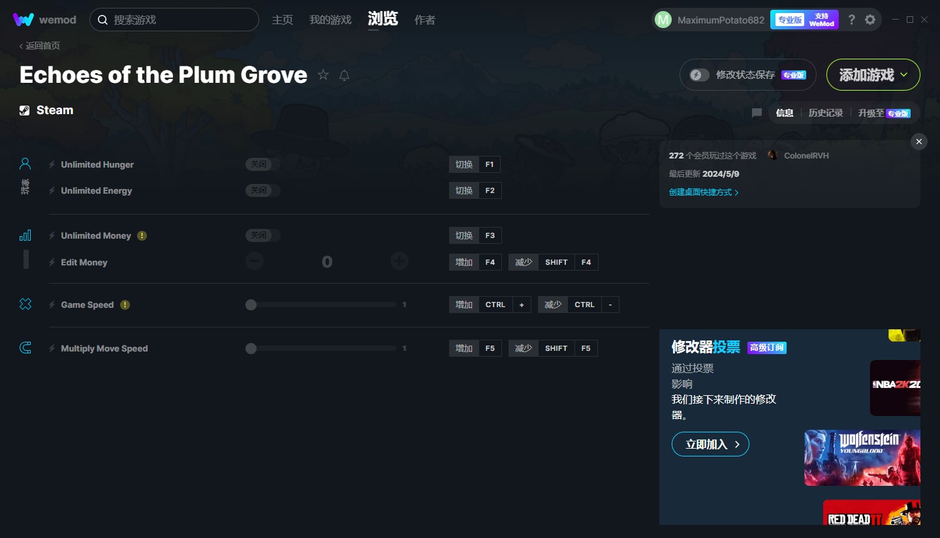
Task: Click the NBA 2K thumbnail
Action: tap(895, 387)
